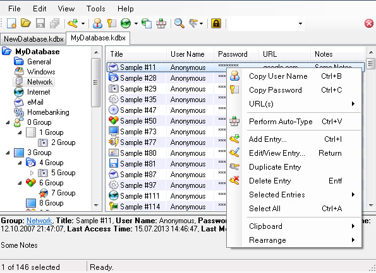Select the Sample #50 entry row
This screenshot has width=376, height=273.
(x=167, y=121)
